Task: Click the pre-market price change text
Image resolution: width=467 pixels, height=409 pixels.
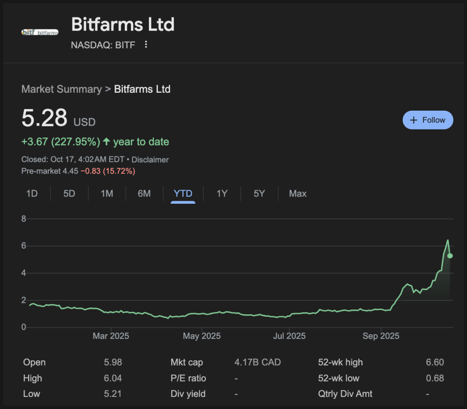Action: pyautogui.click(x=107, y=171)
